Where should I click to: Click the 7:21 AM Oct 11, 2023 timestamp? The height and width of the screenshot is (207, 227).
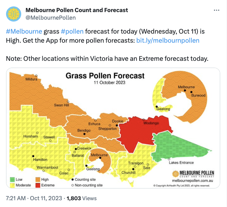coord(34,198)
